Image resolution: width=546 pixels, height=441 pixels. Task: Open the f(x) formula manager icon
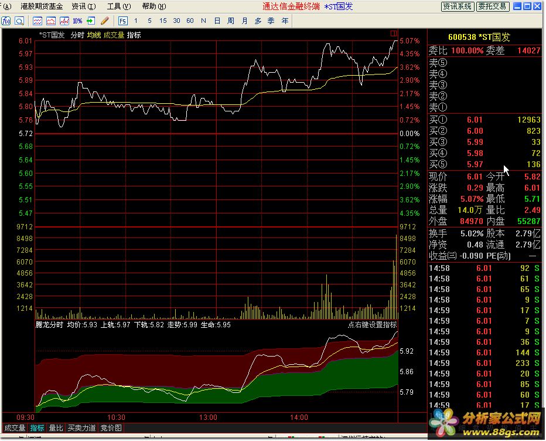[6, 21]
